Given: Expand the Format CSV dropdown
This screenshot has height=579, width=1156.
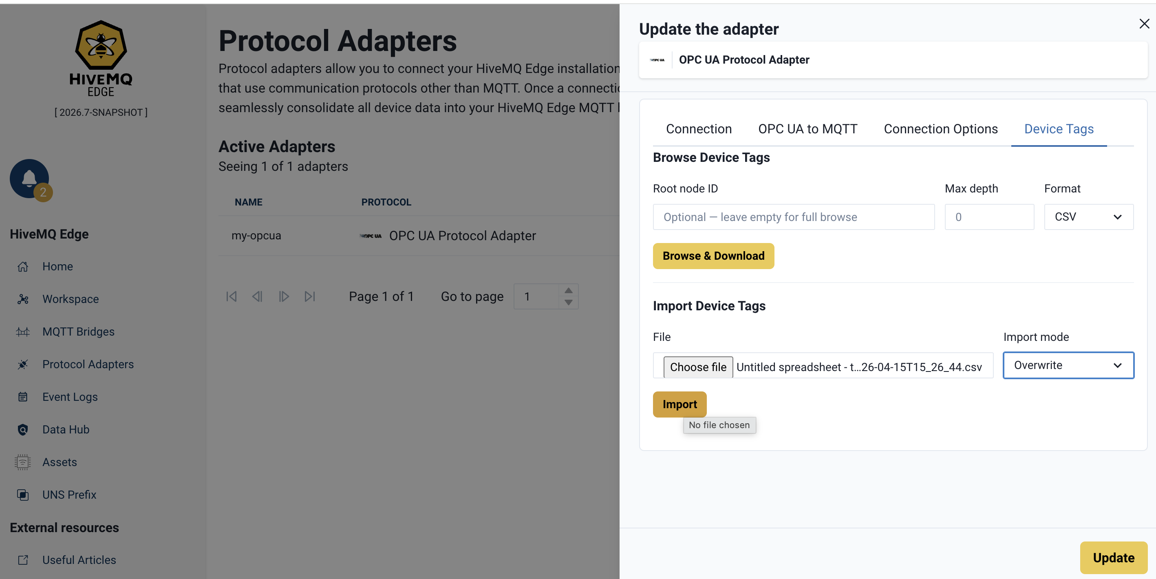Looking at the screenshot, I should tap(1088, 217).
